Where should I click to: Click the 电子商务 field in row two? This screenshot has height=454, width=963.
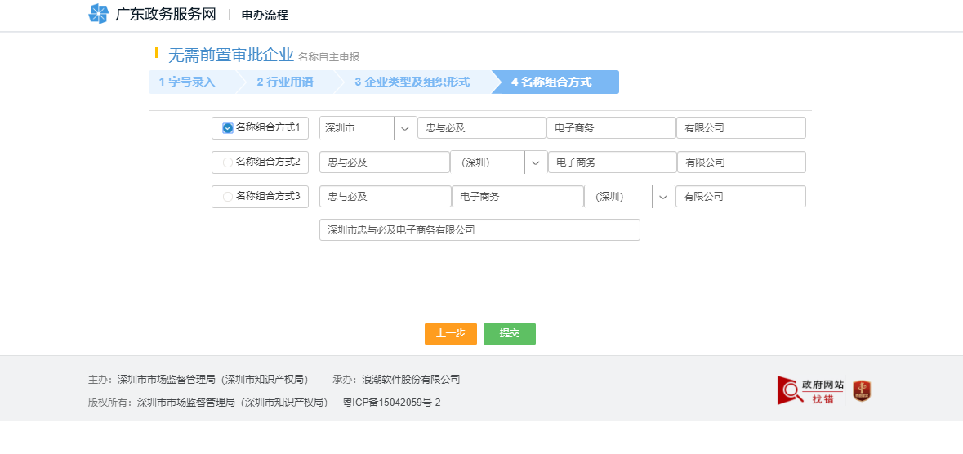[x=612, y=162]
